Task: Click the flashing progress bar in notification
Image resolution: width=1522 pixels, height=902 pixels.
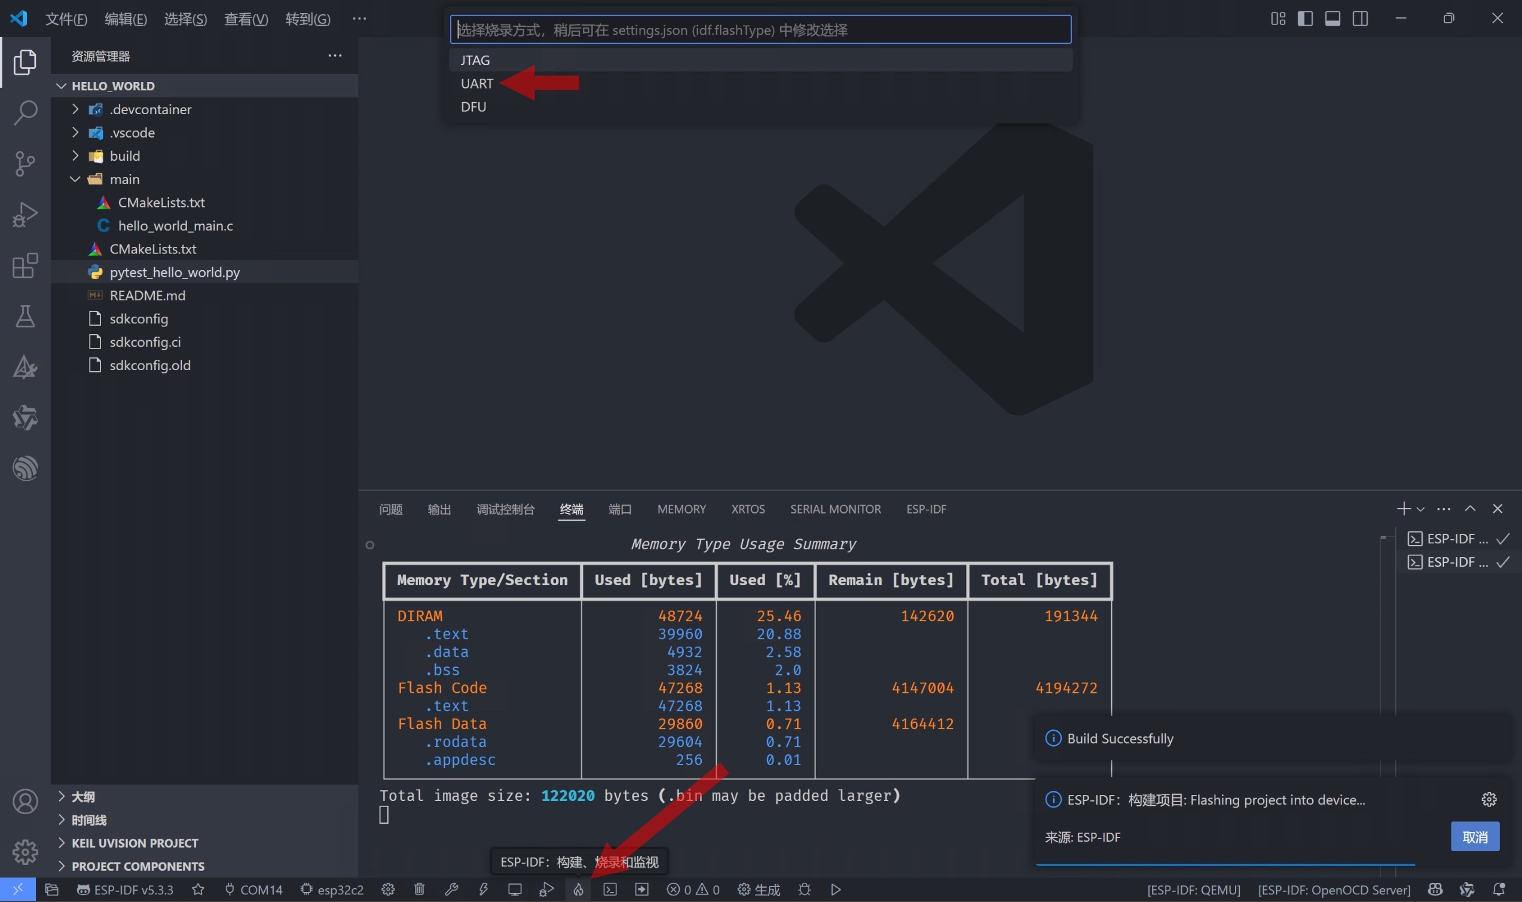Action: click(1225, 864)
